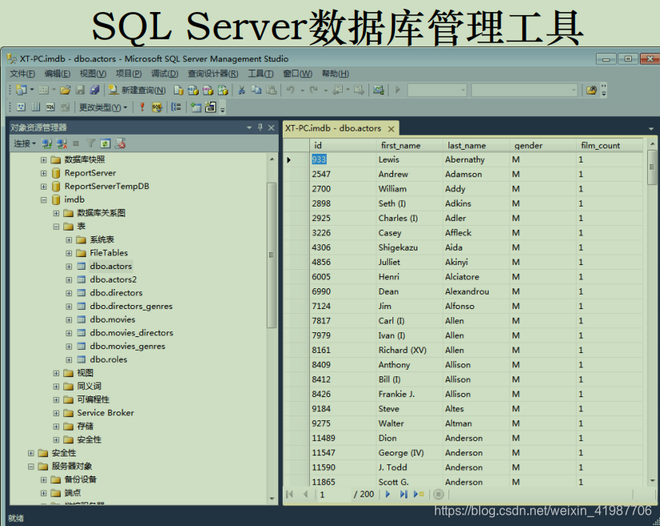Click the Disconnect server icon
This screenshot has width=660, height=526.
point(62,144)
